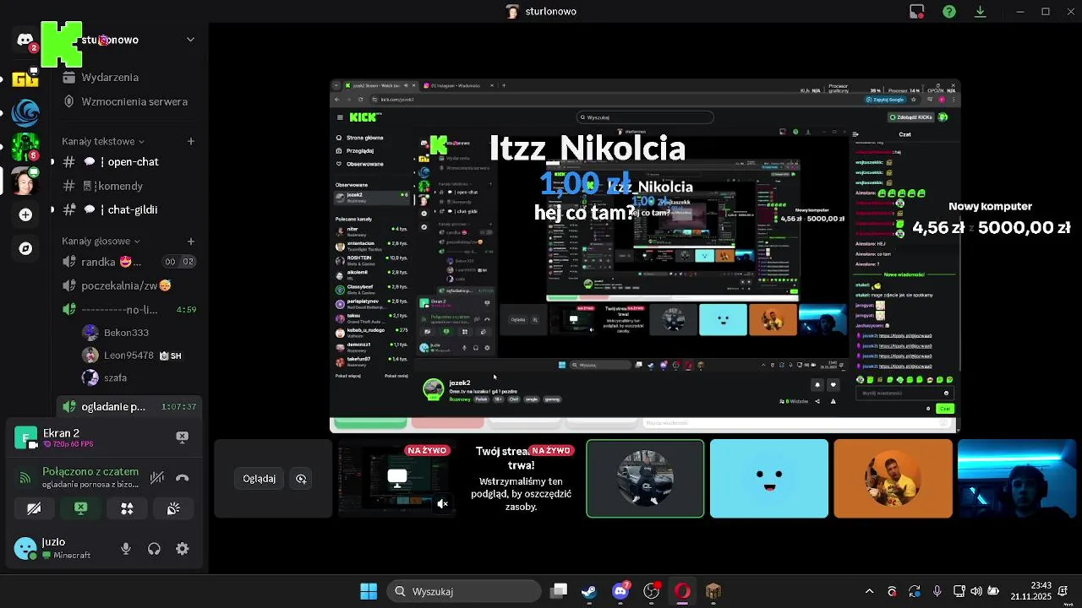1082x608 pixels.
Task: Click the green download update arrow icon
Action: point(981,12)
